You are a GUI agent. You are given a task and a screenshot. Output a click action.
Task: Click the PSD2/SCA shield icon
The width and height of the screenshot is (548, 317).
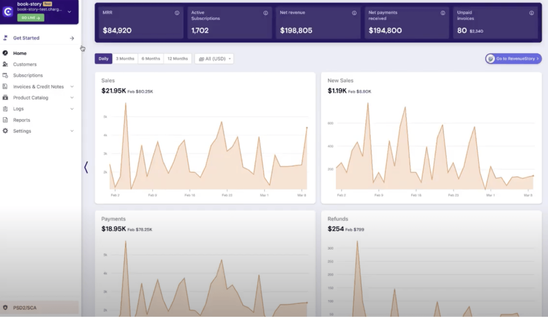(5, 308)
